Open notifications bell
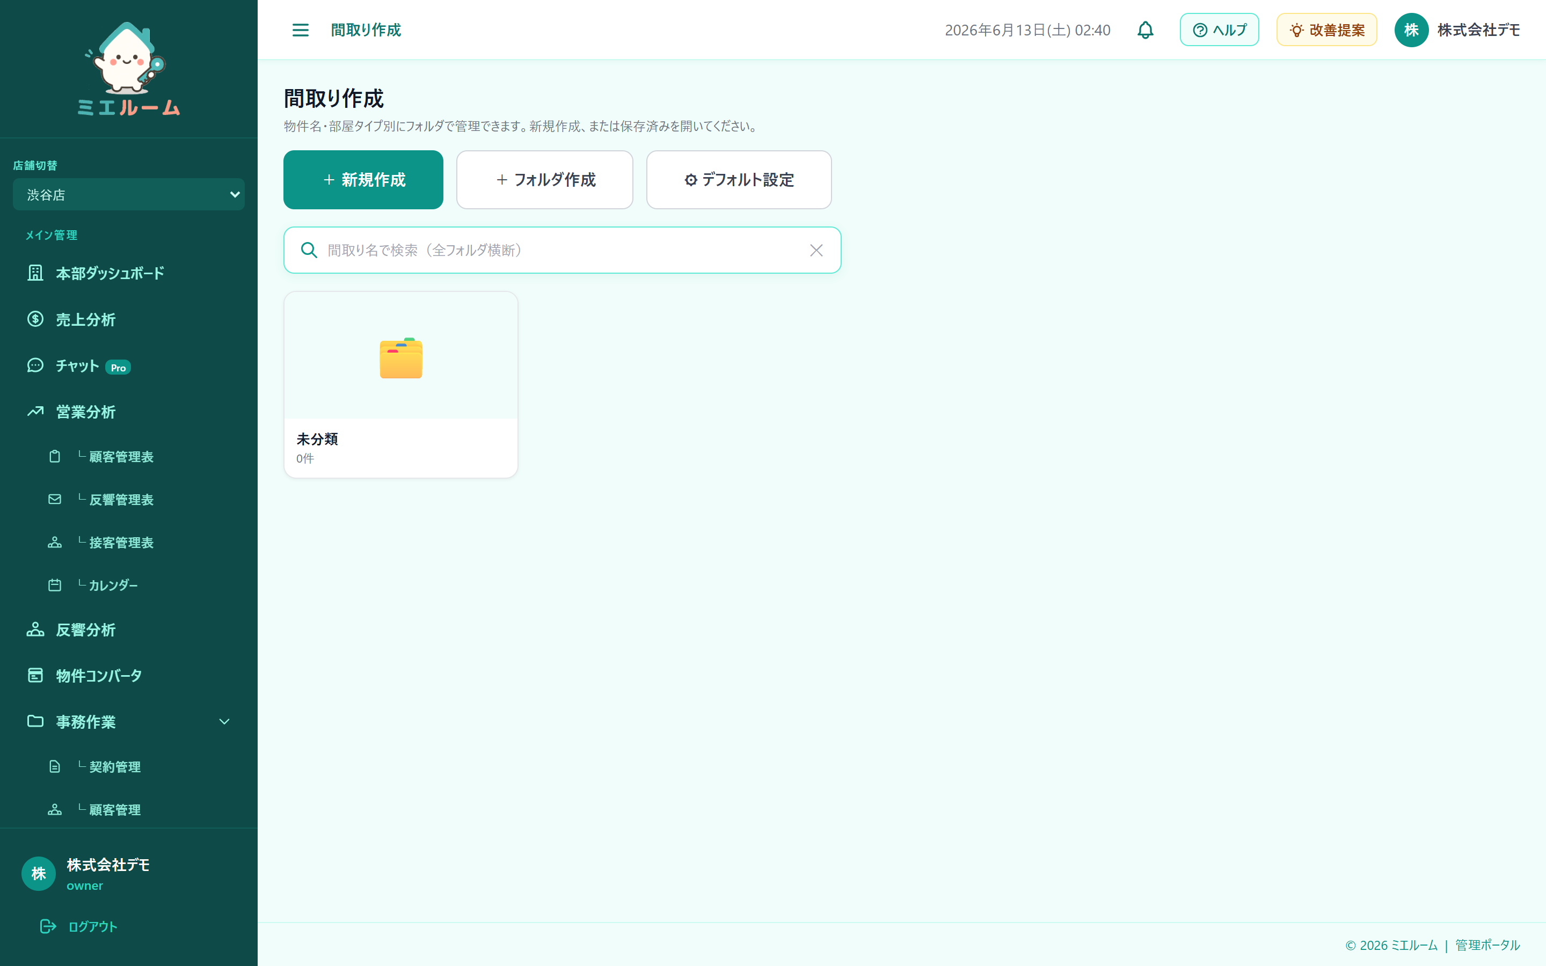The image size is (1546, 966). click(1145, 30)
